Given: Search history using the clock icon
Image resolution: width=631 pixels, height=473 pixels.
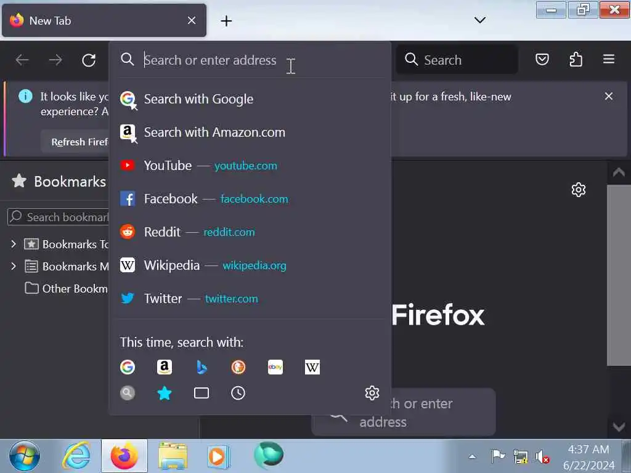Looking at the screenshot, I should click(238, 393).
